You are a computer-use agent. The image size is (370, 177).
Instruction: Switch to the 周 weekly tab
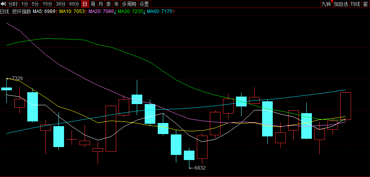93,4
